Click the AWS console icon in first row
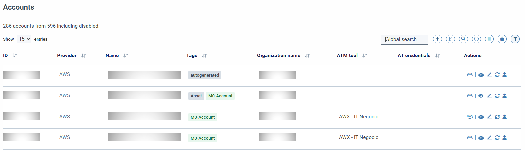The image size is (525, 150). pos(470,75)
